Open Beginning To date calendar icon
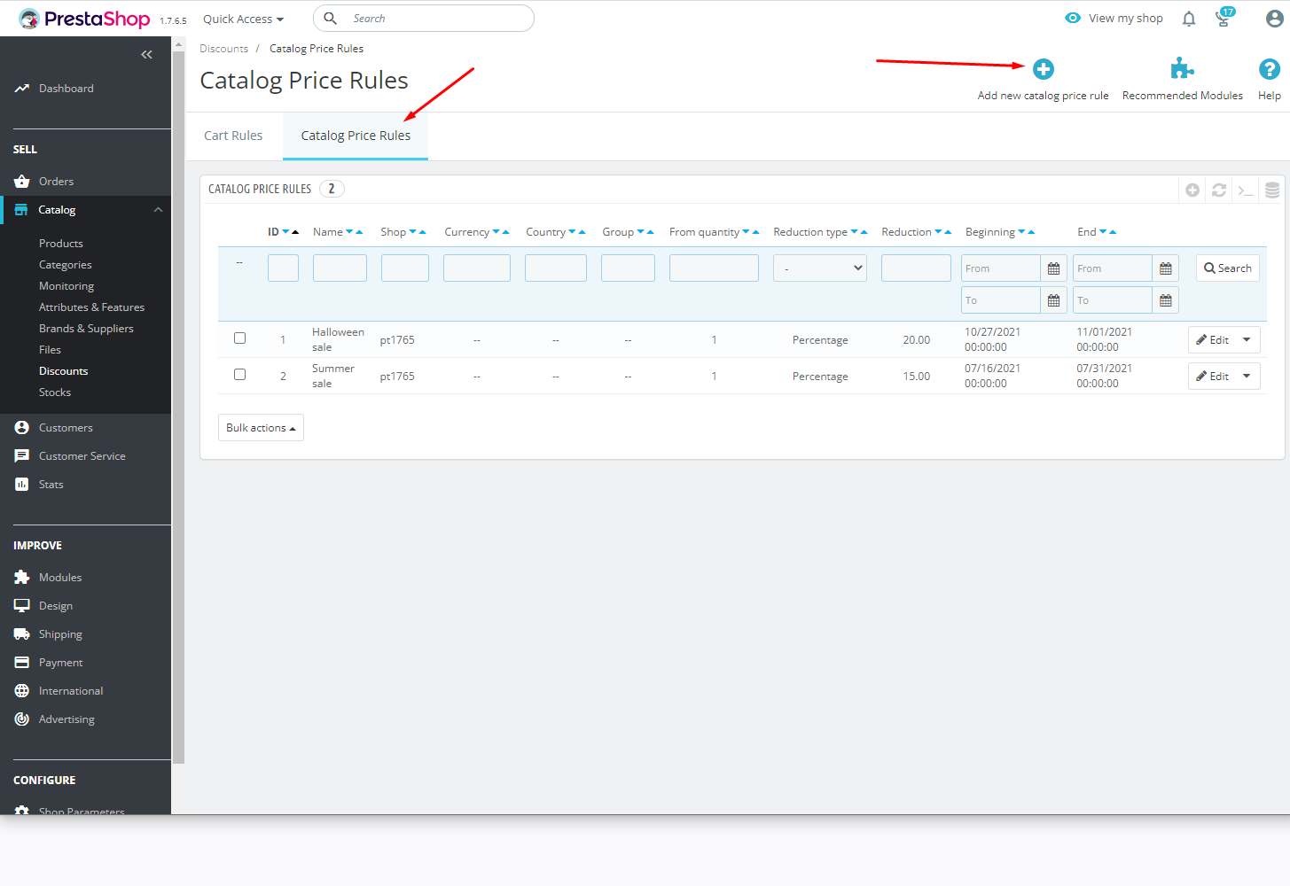The height and width of the screenshot is (886, 1290). (x=1053, y=300)
